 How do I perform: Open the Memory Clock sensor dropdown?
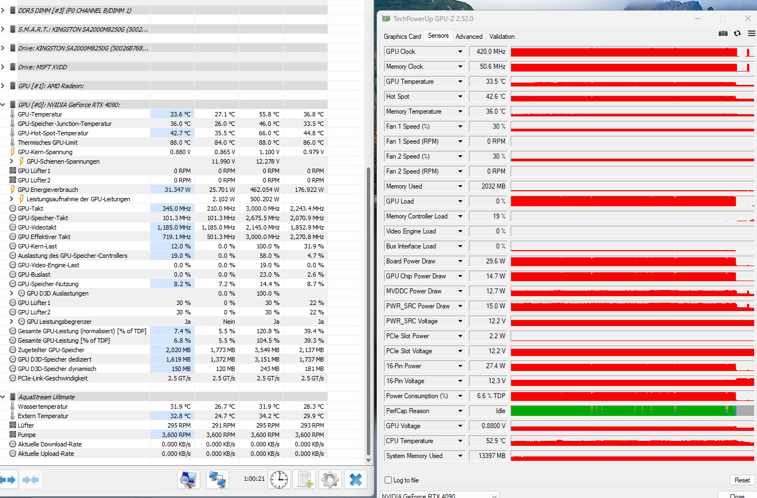(x=460, y=67)
